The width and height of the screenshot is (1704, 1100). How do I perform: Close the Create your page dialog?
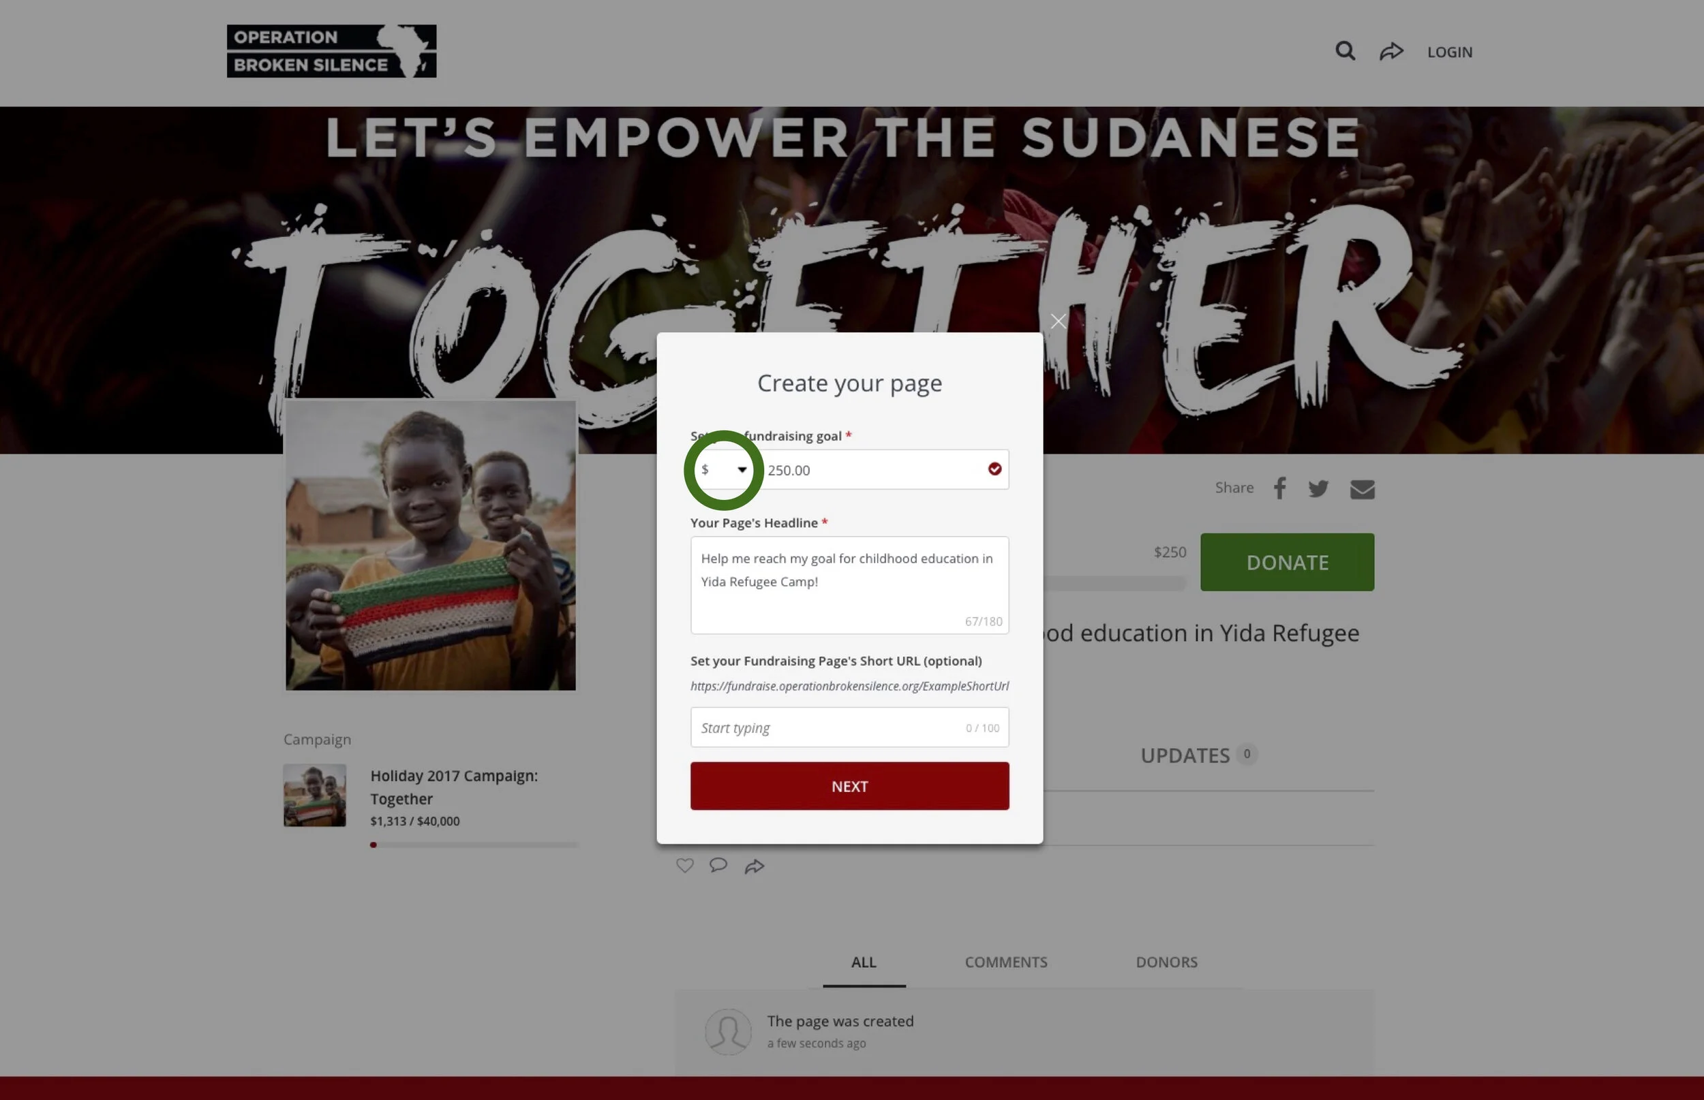(x=1059, y=321)
